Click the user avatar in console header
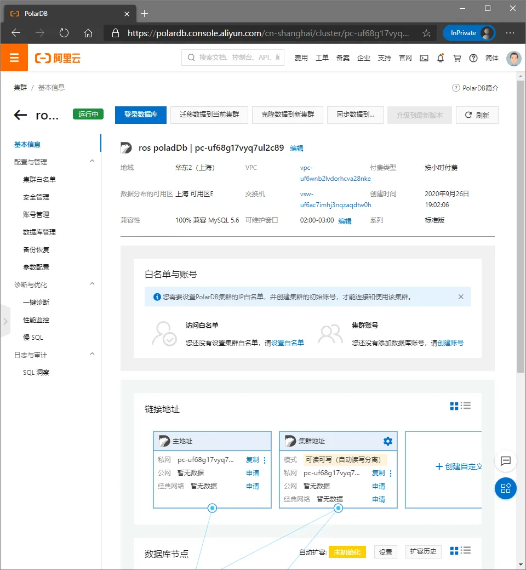526x570 pixels. point(513,58)
